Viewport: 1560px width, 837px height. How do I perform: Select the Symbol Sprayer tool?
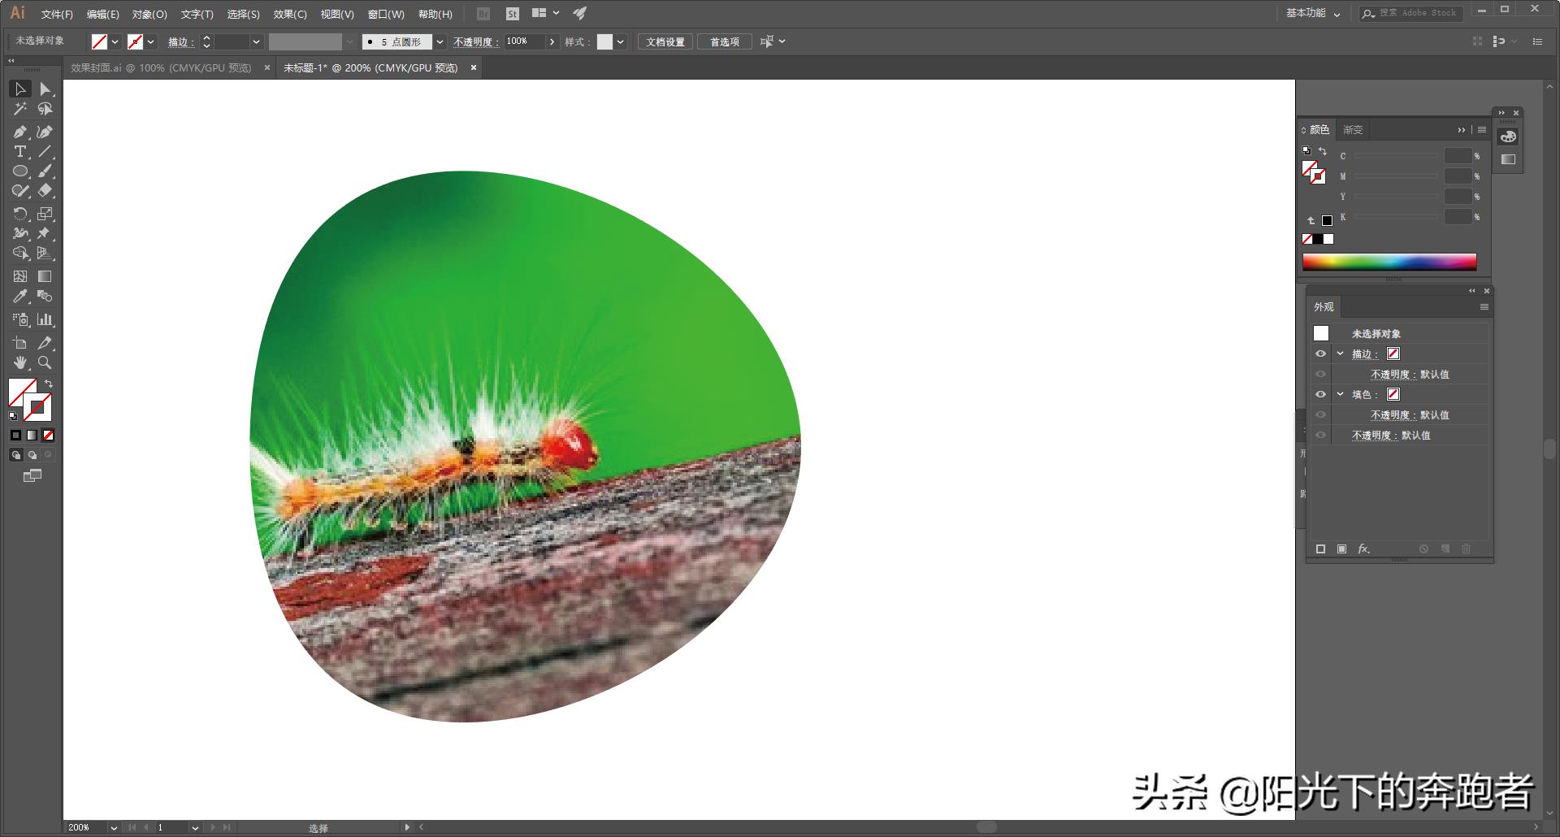20,320
